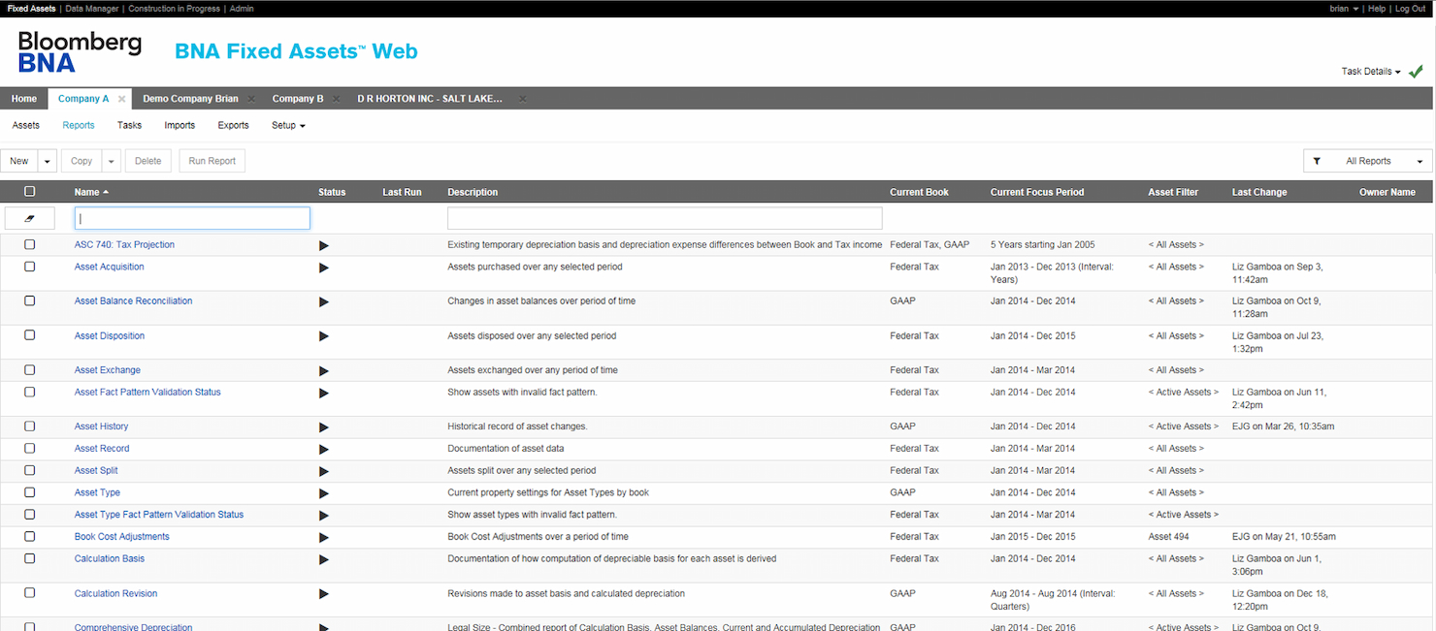Viewport: 1436px width, 631px height.
Task: Open the Setup dropdown menu
Action: [x=288, y=125]
